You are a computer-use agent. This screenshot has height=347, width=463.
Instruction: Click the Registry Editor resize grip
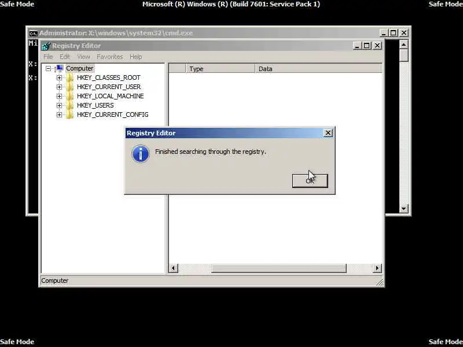coord(380,282)
